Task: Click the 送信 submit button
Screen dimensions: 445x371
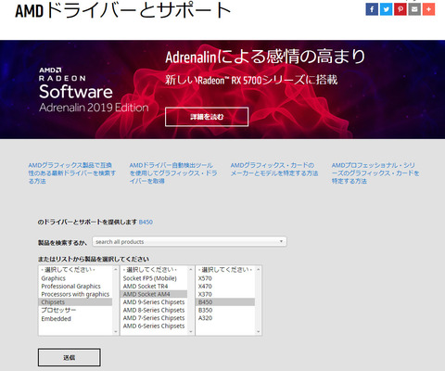Action: coord(70,357)
